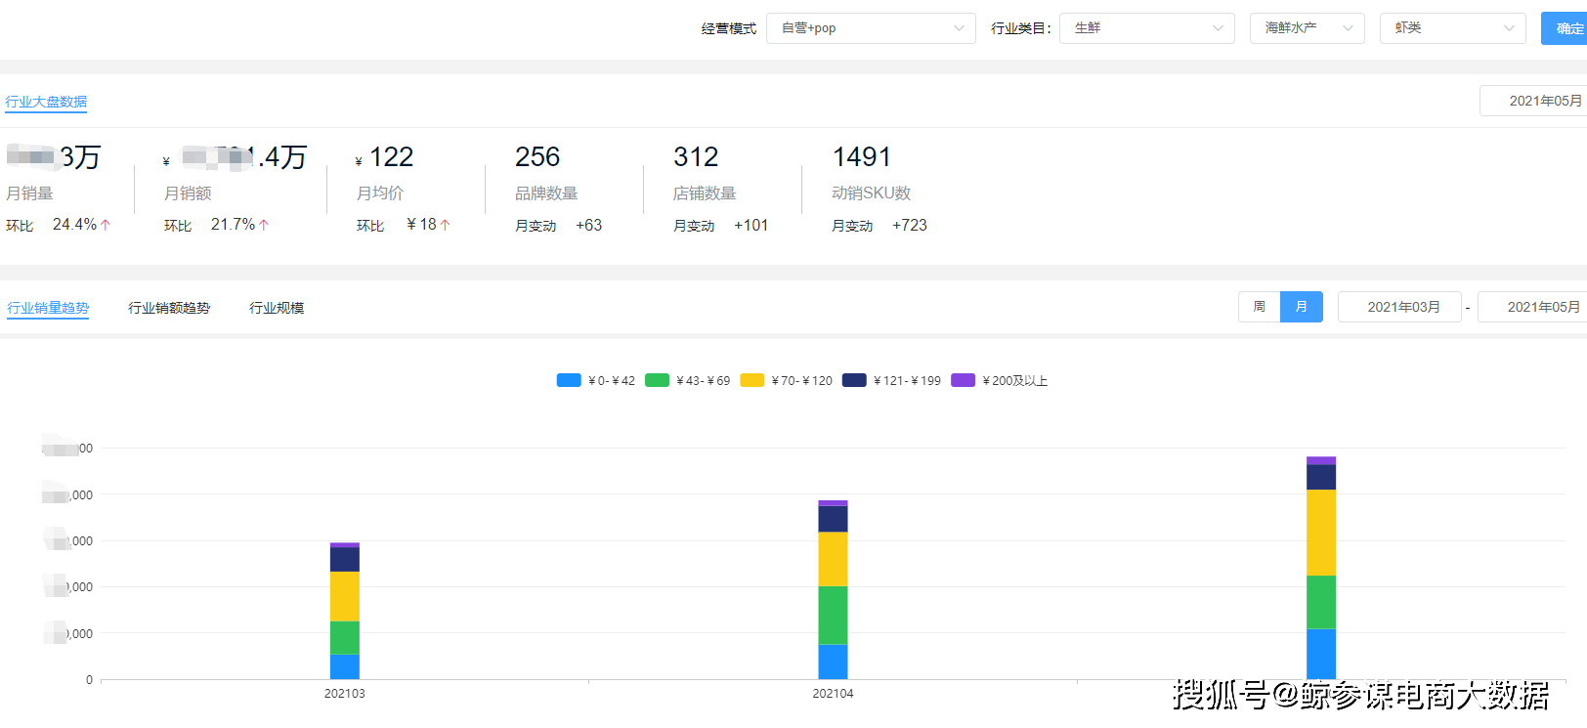Image resolution: width=1587 pixels, height=728 pixels.
Task: Select the 月 monthly toggle
Action: pyautogui.click(x=1302, y=307)
